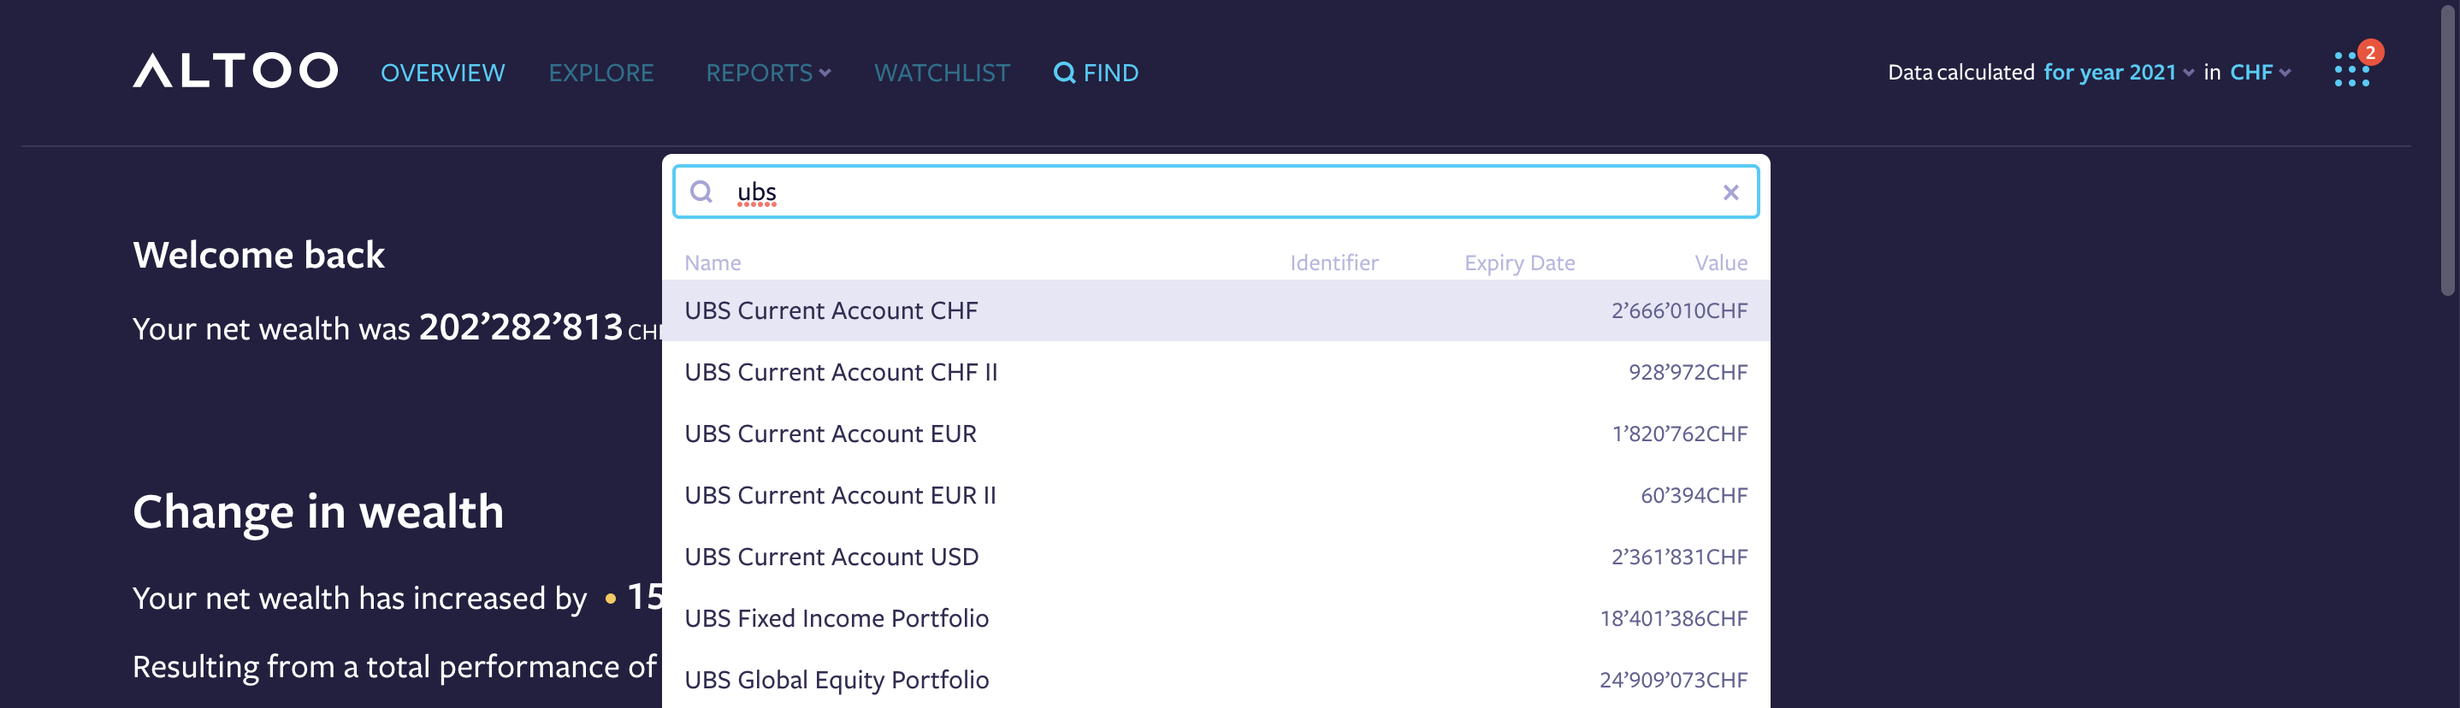Open UBS Fixed Income Portfolio

coord(837,617)
